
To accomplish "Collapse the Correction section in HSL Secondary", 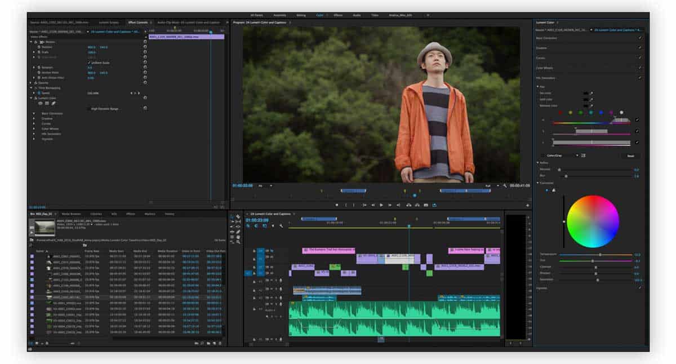I will [x=537, y=183].
